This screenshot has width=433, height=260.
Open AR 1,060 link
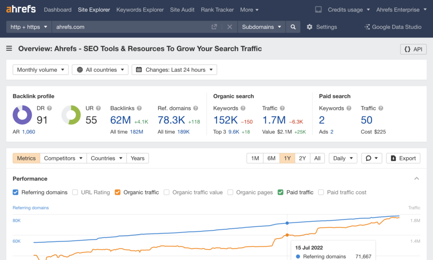[29, 132]
